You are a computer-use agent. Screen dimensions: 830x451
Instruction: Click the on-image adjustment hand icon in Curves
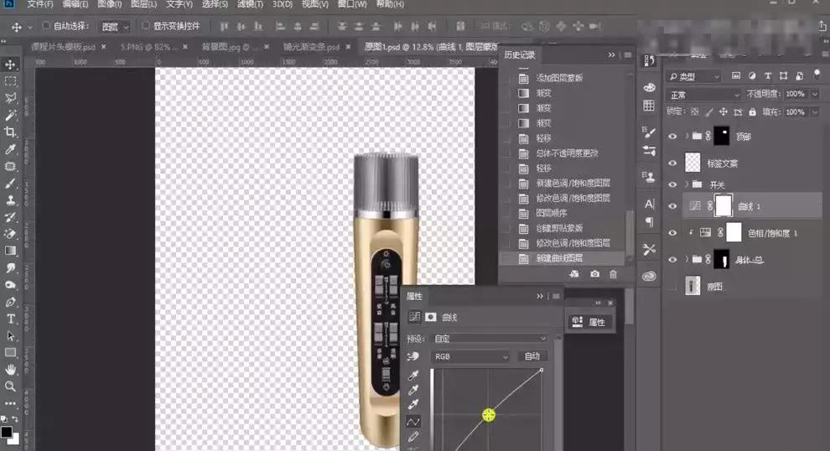[413, 357]
